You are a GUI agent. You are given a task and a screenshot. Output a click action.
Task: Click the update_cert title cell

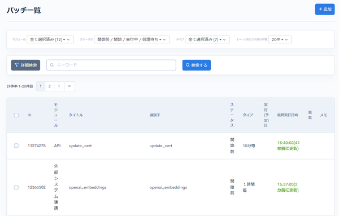(x=80, y=146)
